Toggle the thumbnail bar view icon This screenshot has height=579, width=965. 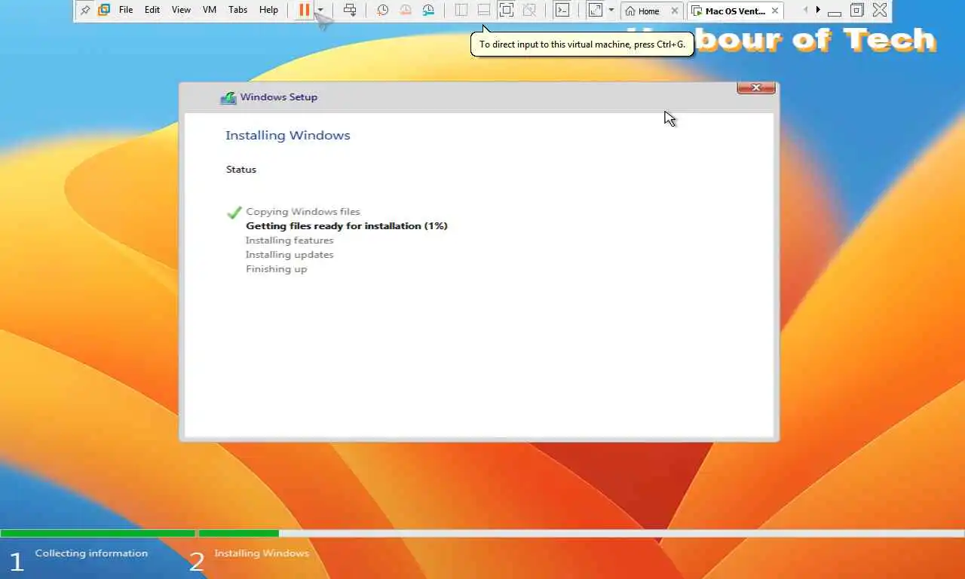point(484,11)
